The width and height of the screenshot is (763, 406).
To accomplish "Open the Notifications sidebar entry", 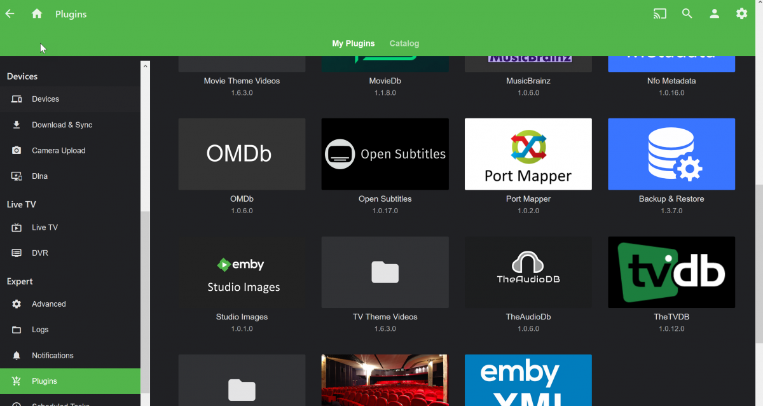I will (70, 355).
